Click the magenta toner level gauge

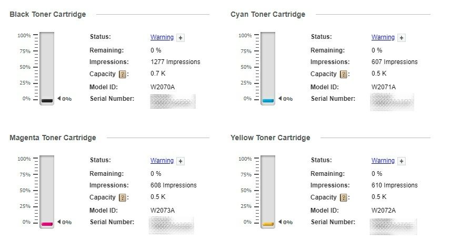click(x=47, y=192)
